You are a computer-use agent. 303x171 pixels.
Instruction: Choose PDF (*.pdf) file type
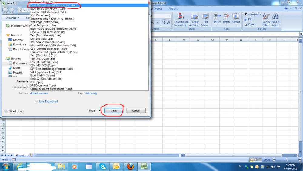89,82
